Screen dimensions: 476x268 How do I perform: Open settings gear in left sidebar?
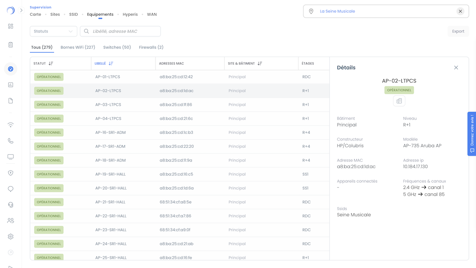(x=11, y=236)
